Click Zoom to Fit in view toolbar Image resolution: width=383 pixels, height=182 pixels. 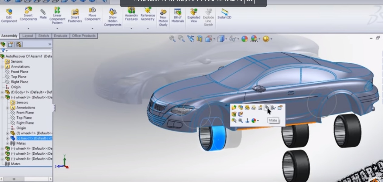172,39
